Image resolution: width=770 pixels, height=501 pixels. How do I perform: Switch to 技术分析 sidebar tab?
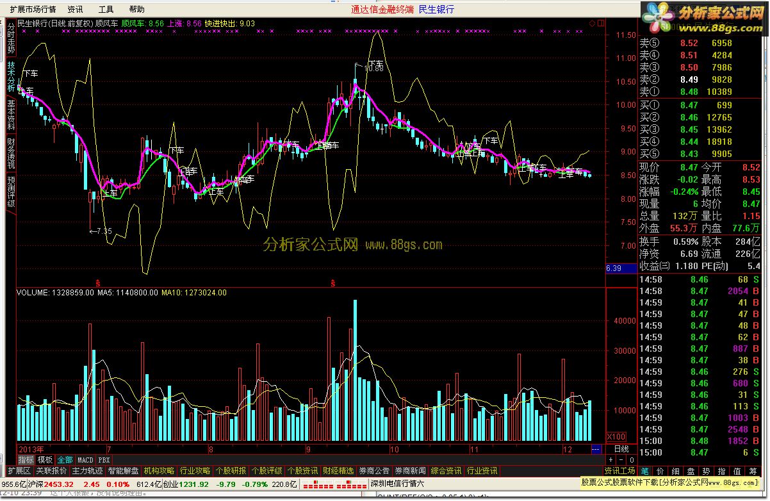(11, 76)
